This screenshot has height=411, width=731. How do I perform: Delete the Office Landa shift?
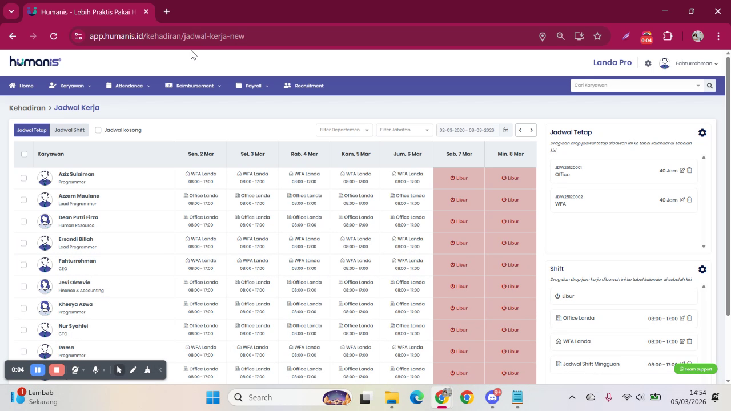[690, 319]
